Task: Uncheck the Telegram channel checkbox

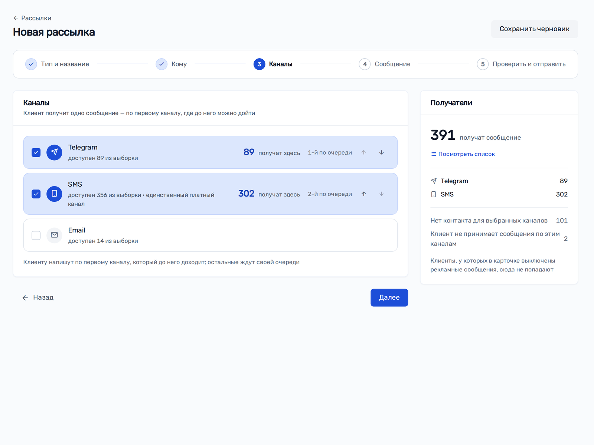Action: pos(36,152)
